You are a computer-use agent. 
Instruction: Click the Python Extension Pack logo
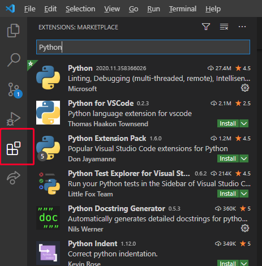[x=48, y=148]
